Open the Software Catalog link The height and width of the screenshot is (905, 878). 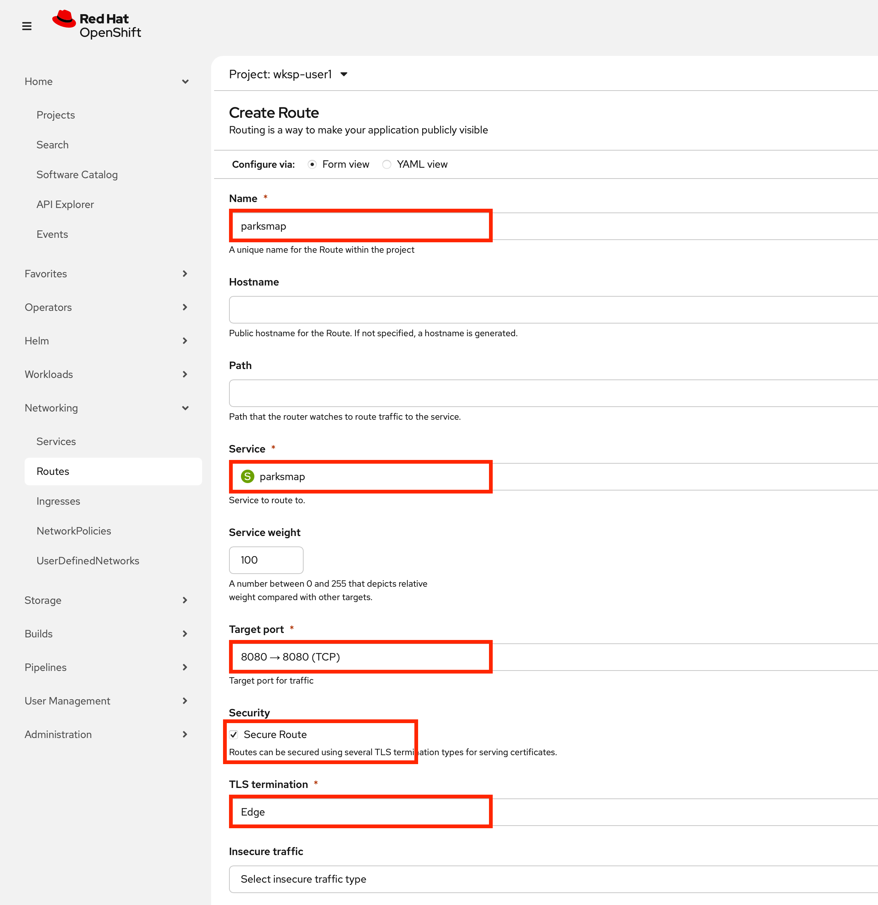tap(77, 174)
